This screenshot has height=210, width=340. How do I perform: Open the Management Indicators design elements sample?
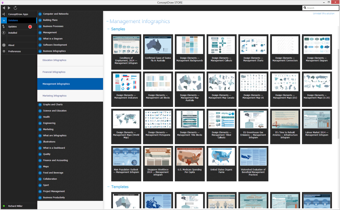pyautogui.click(x=126, y=89)
